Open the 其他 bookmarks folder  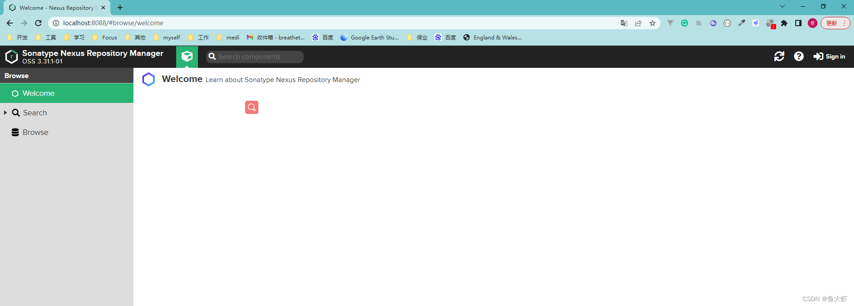[x=135, y=38]
